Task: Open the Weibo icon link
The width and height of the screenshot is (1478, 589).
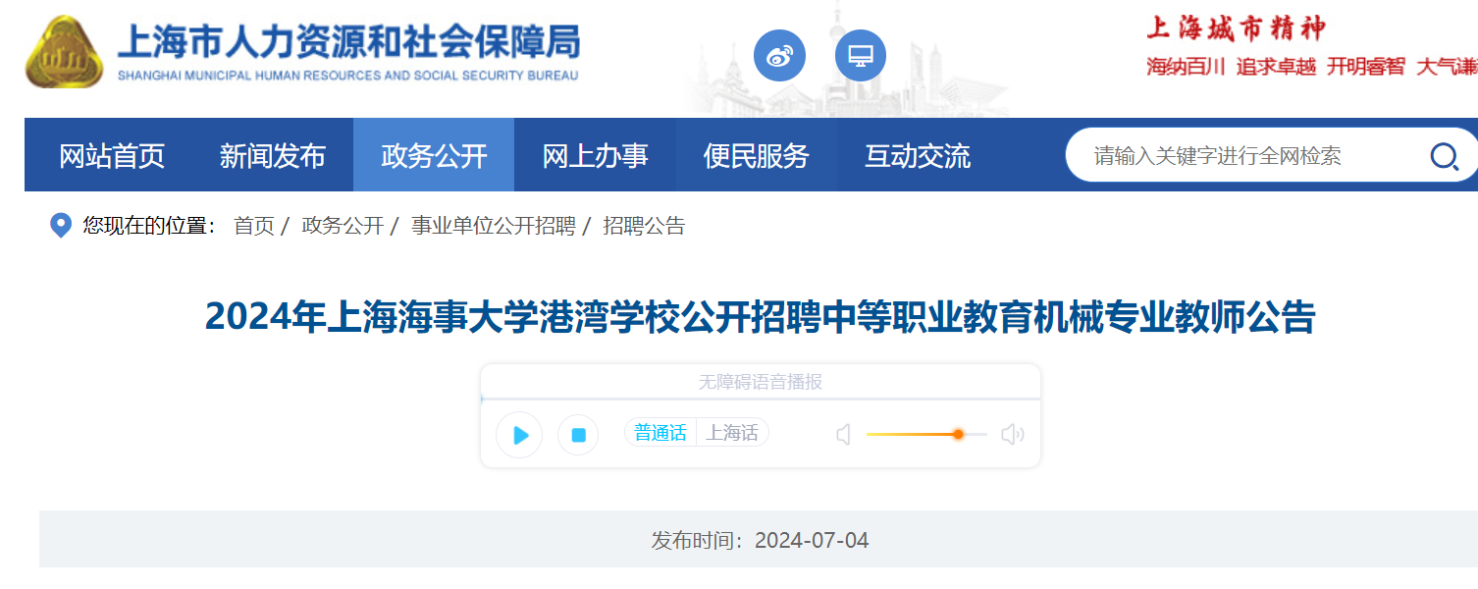Action: coord(779,56)
